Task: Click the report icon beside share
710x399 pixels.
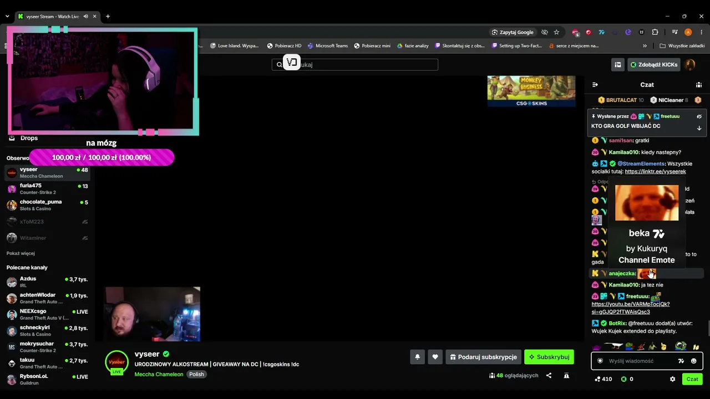Action: click(x=566, y=375)
